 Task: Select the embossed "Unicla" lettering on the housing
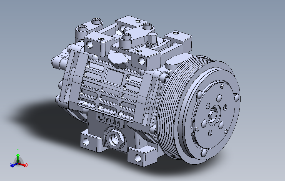tap(109, 120)
